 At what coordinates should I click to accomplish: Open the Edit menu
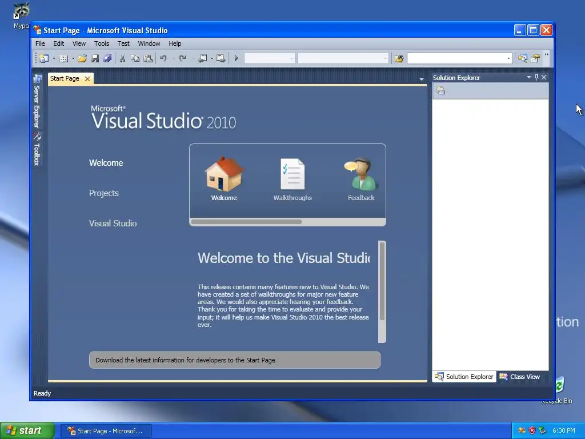click(x=59, y=43)
